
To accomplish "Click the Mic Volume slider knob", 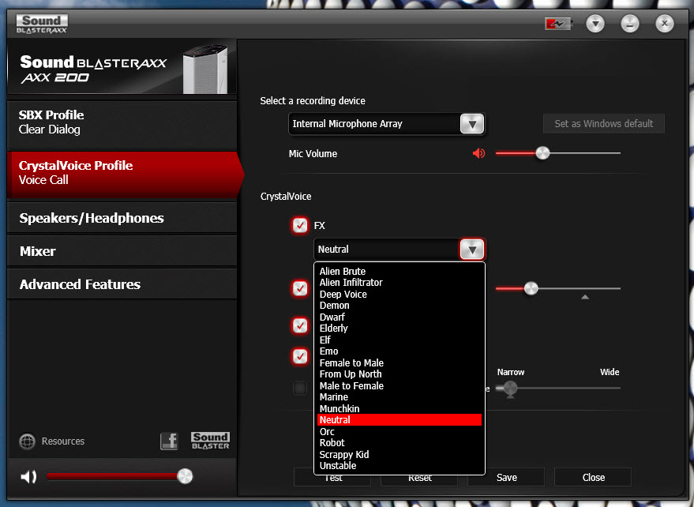I will coord(542,153).
